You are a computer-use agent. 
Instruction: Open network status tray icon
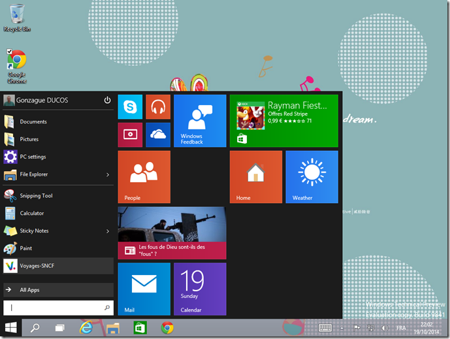[x=371, y=327]
